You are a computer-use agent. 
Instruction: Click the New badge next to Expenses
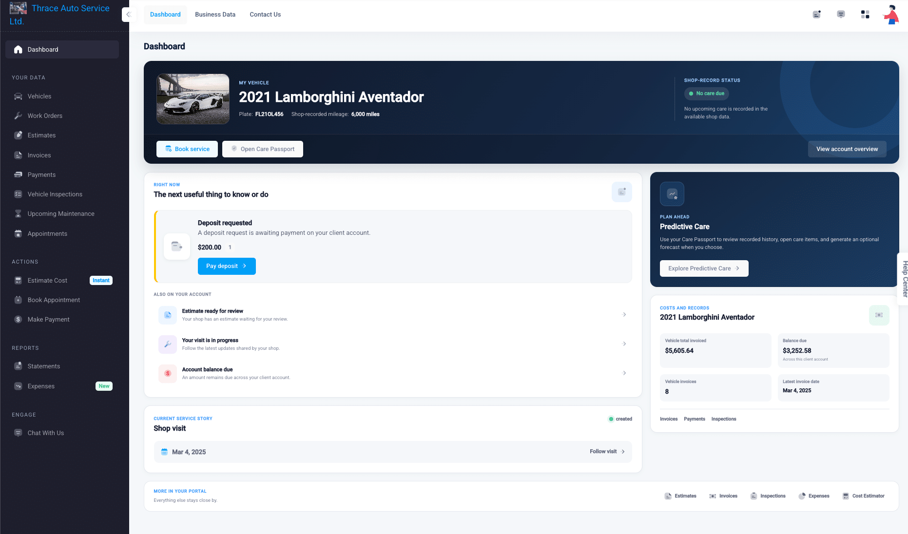[104, 386]
